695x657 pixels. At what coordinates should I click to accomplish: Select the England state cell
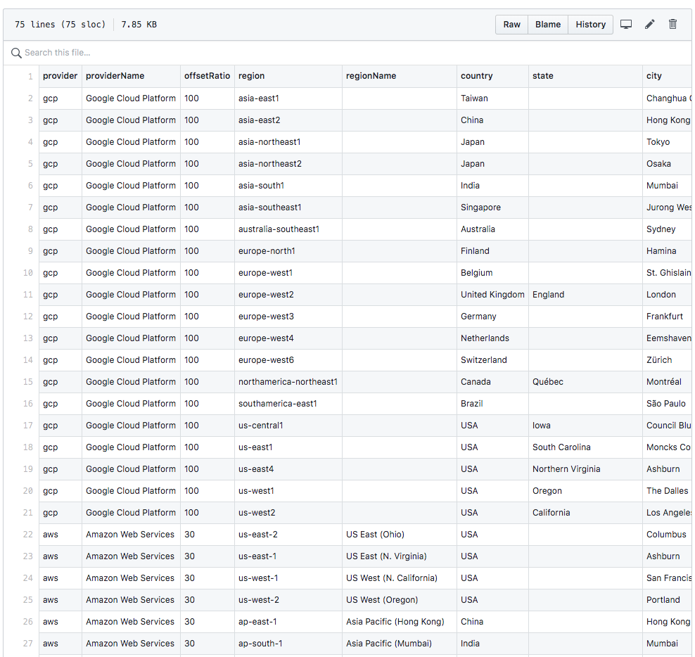point(585,295)
